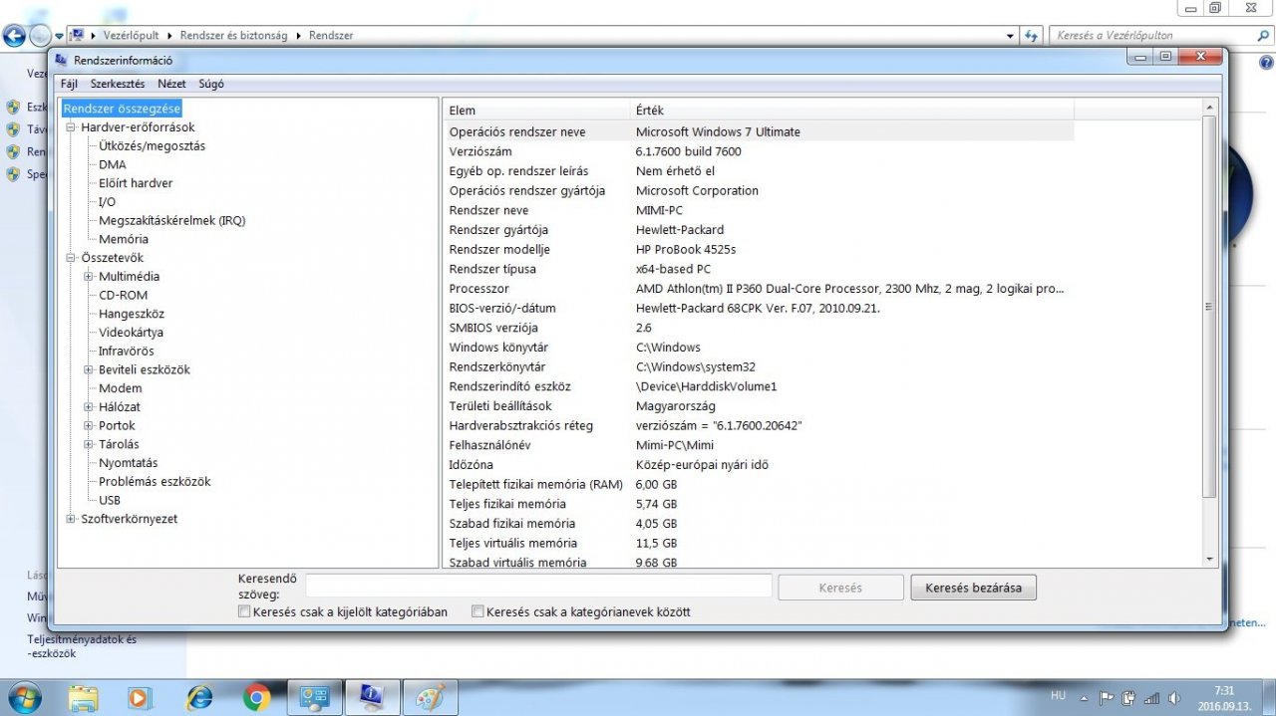Expand the Portok node
Image resolution: width=1276 pixels, height=716 pixels.
[x=89, y=425]
